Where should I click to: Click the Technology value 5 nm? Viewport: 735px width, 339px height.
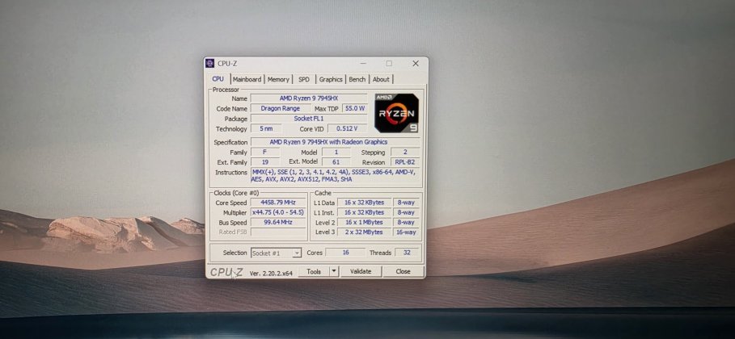click(x=266, y=128)
